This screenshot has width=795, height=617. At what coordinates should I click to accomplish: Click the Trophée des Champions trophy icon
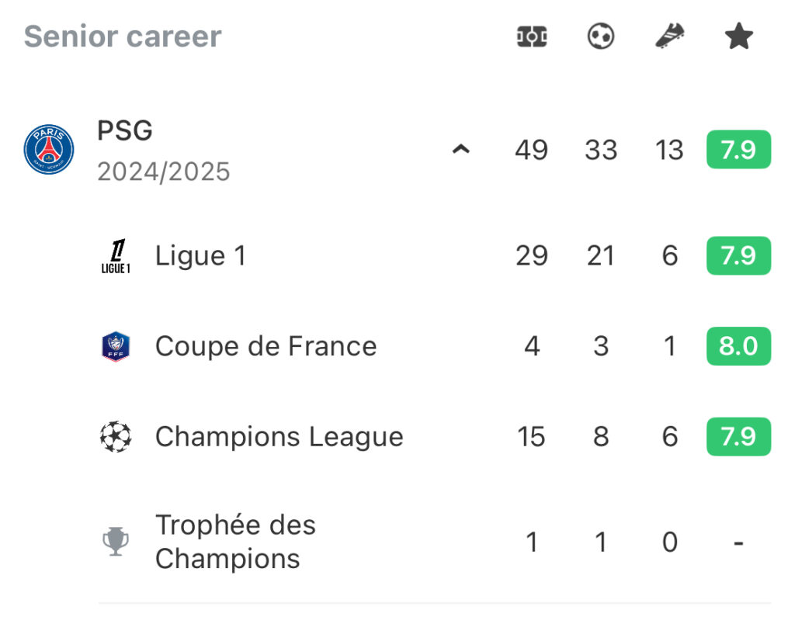[x=116, y=542]
